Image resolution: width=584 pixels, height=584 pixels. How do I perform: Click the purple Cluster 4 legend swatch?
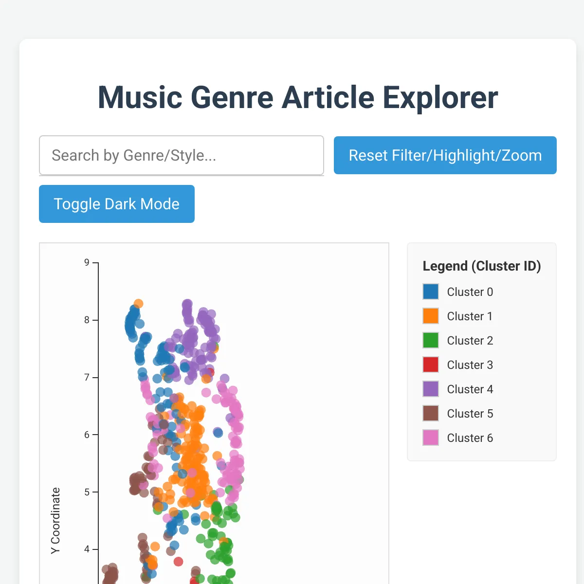pyautogui.click(x=430, y=389)
